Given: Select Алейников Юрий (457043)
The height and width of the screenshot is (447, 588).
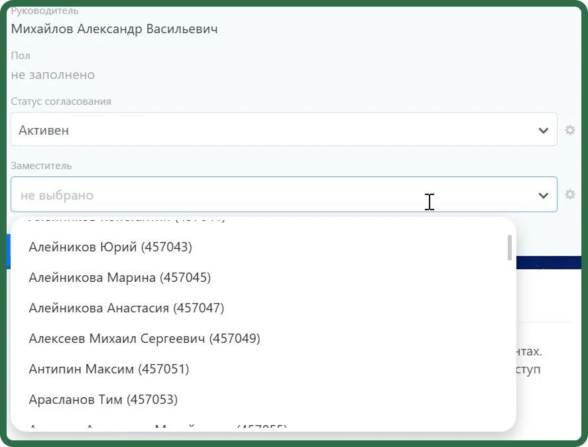Looking at the screenshot, I should 110,247.
